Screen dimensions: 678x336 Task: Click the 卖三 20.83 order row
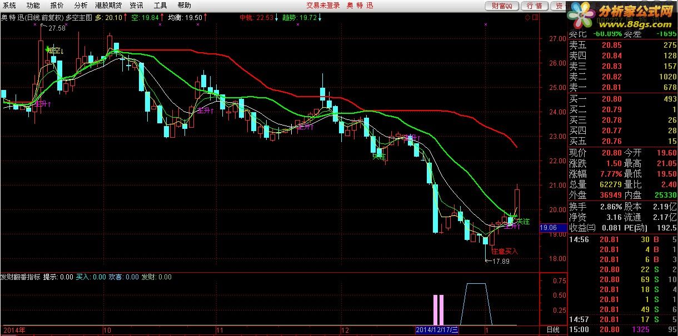tap(622, 66)
